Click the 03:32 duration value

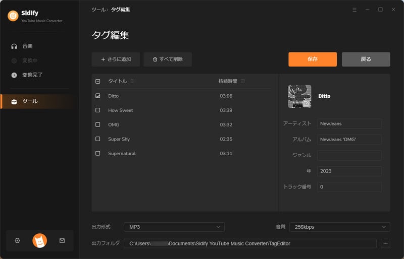226,125
